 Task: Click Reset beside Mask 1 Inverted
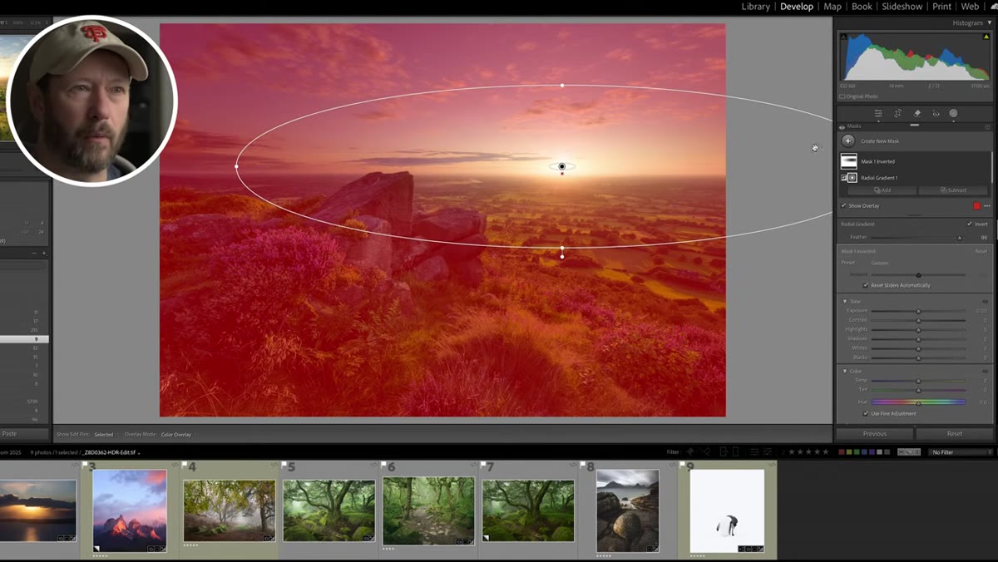tap(981, 251)
